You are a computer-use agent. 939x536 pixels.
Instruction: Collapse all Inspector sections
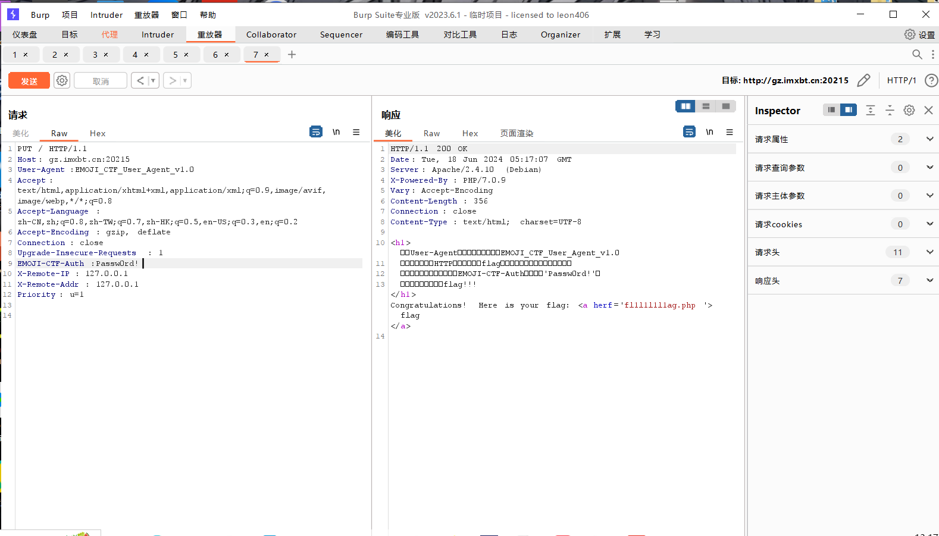pos(890,110)
